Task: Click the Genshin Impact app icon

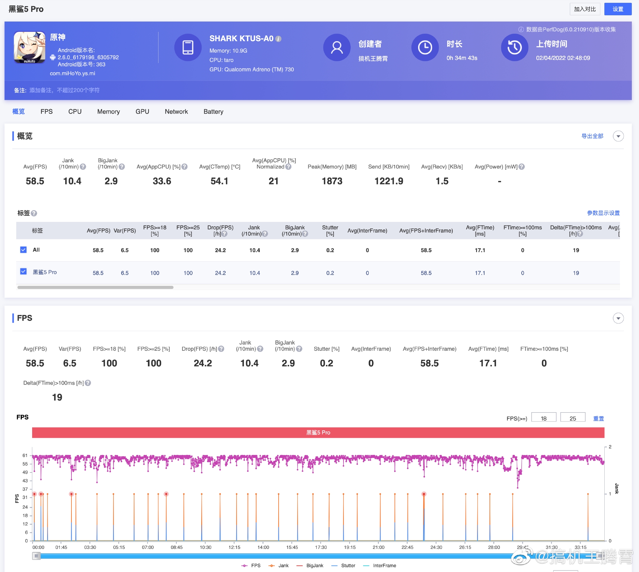Action: 30,47
